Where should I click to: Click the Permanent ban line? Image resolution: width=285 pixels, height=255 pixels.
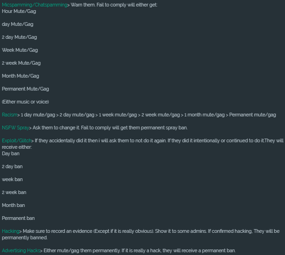[18, 218]
